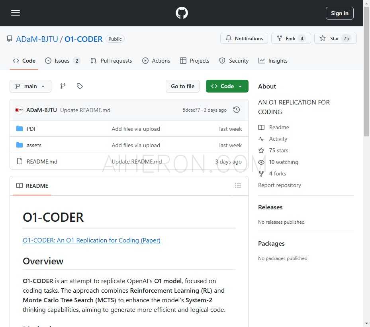Open the Packages heading link

(x=271, y=243)
